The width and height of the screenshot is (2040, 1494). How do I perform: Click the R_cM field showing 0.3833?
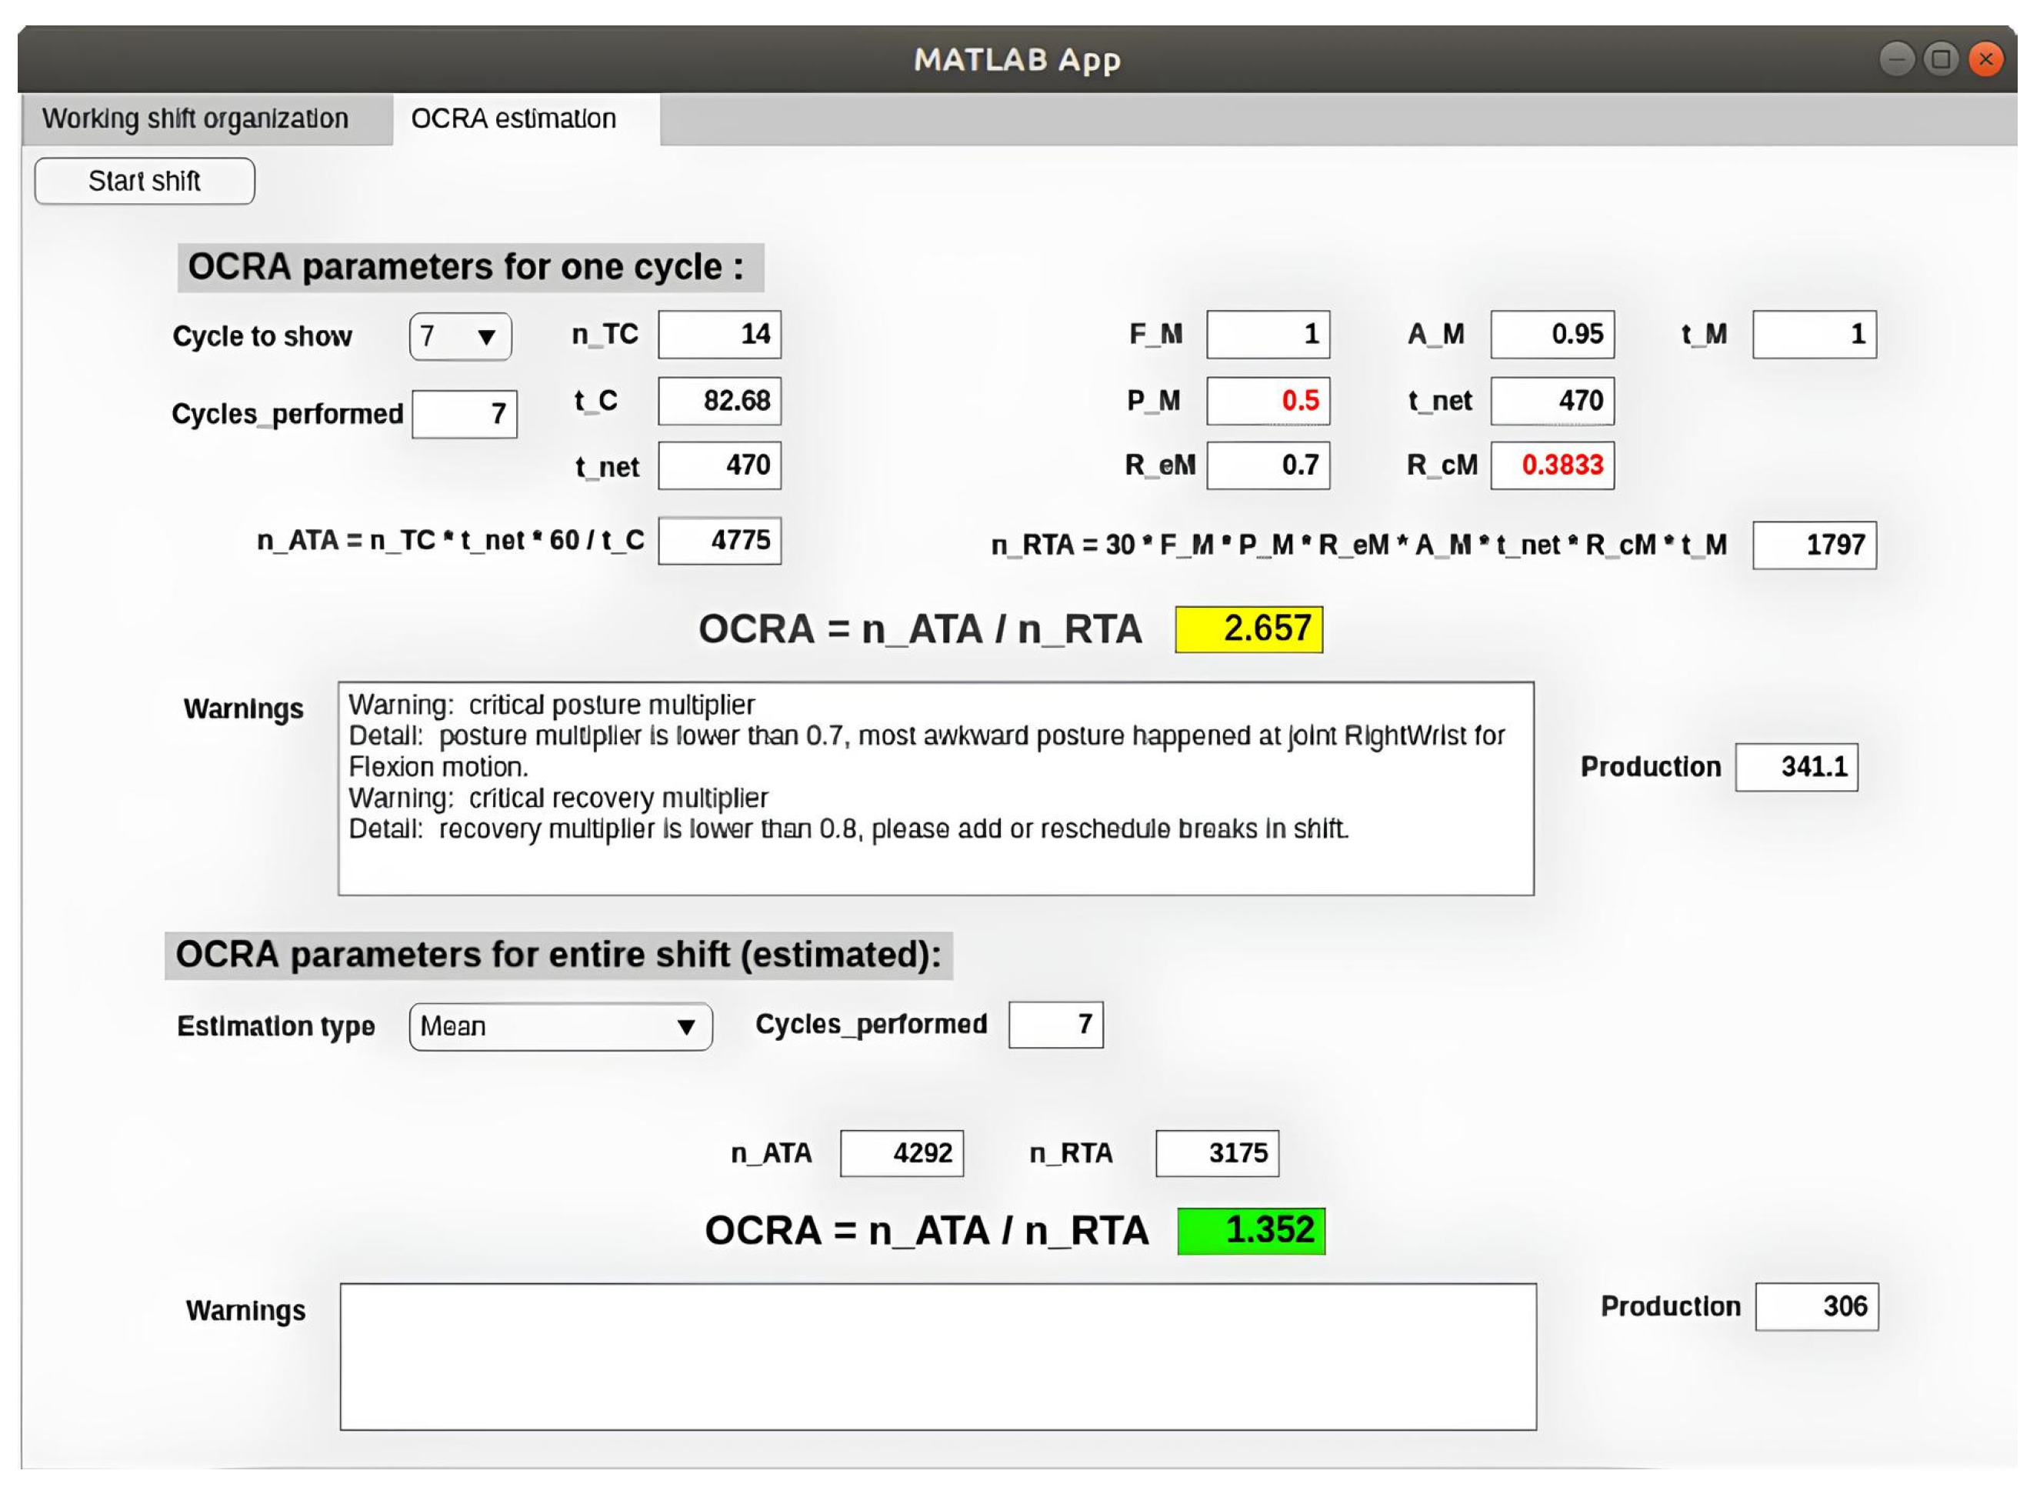pyautogui.click(x=1552, y=465)
